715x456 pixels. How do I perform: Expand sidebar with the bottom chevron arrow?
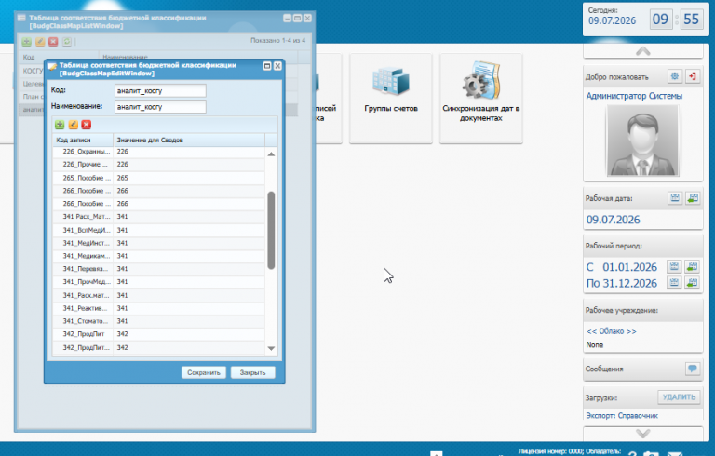tap(643, 434)
